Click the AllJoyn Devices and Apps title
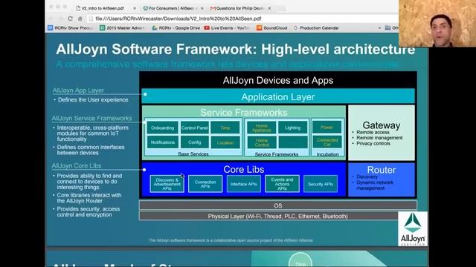 coord(278,80)
